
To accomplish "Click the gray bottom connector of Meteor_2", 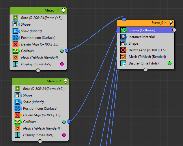I will (x=40, y=141).
